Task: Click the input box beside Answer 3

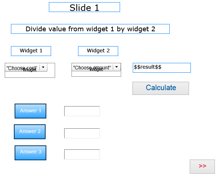Action: coord(82,154)
